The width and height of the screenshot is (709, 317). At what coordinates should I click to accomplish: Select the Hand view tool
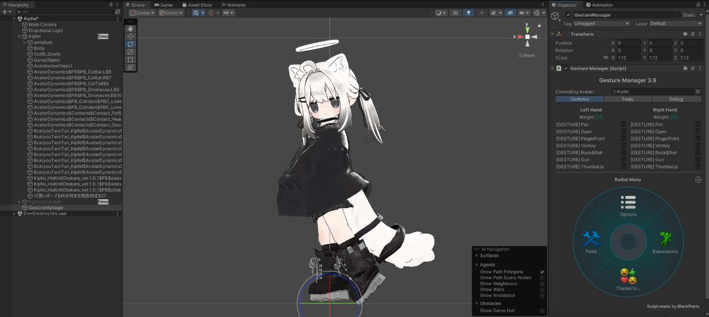click(130, 28)
